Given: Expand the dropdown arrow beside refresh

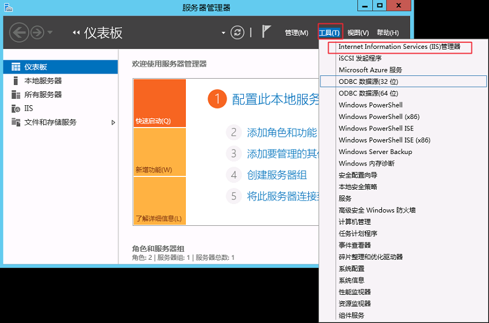Looking at the screenshot, I should (x=223, y=33).
